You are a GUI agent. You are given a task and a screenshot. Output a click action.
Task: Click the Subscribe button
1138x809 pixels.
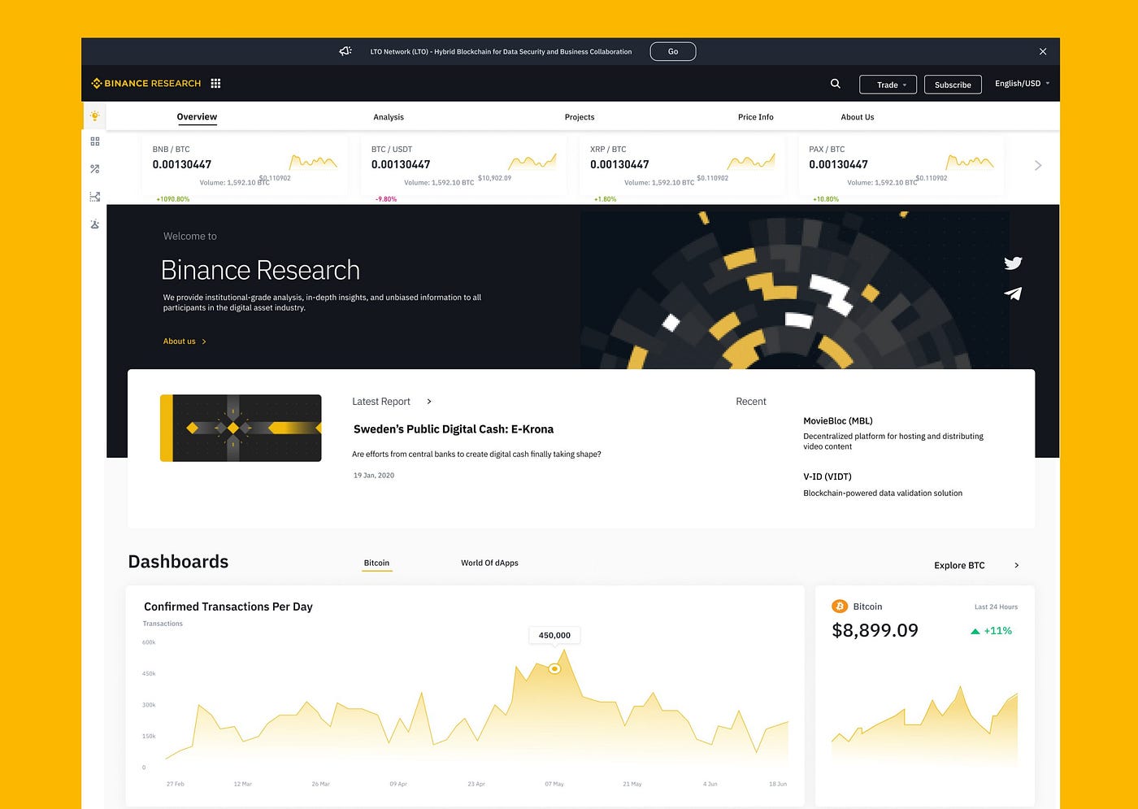pos(953,85)
